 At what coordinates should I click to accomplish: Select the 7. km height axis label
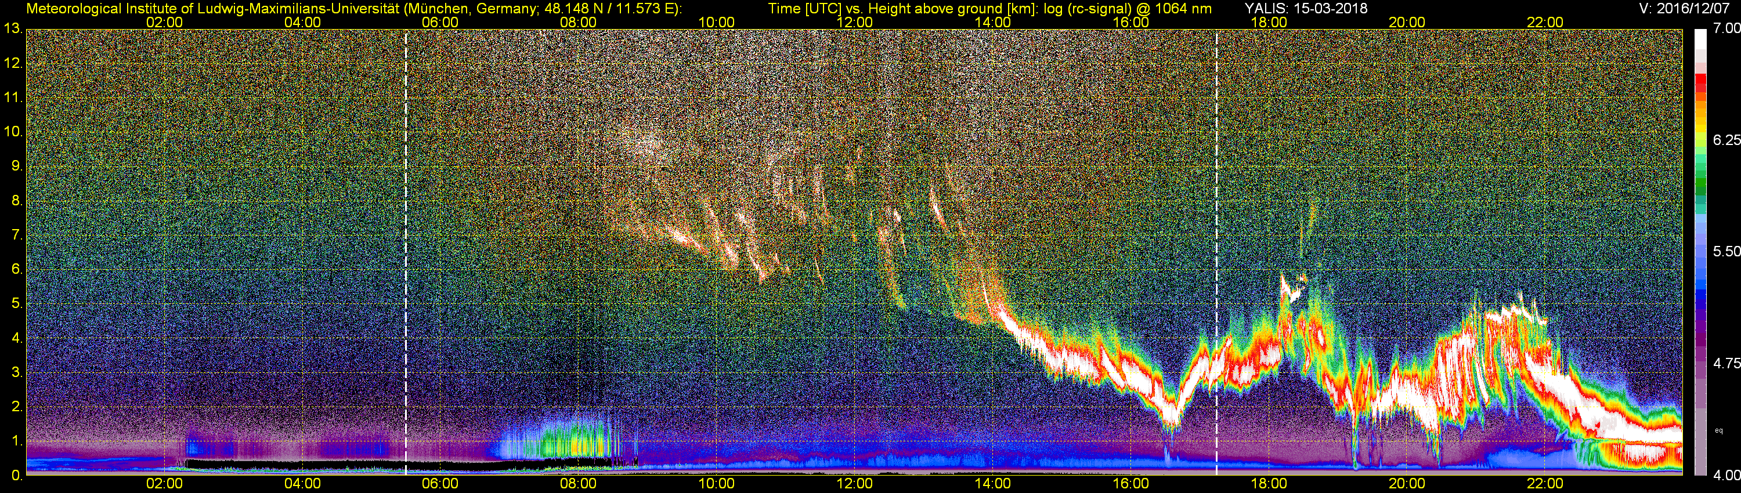click(17, 235)
